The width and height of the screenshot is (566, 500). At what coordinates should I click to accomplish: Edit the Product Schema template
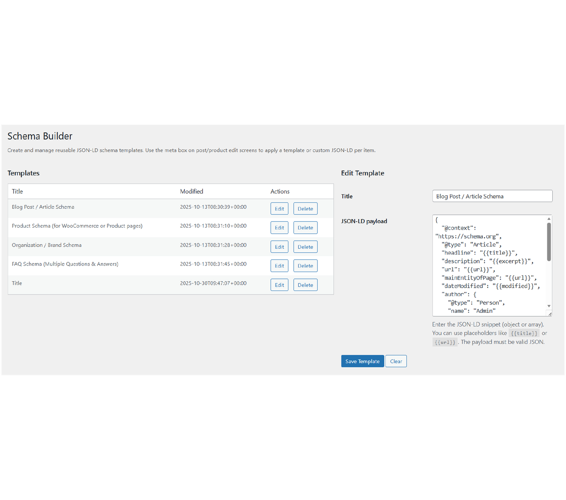[x=279, y=228]
